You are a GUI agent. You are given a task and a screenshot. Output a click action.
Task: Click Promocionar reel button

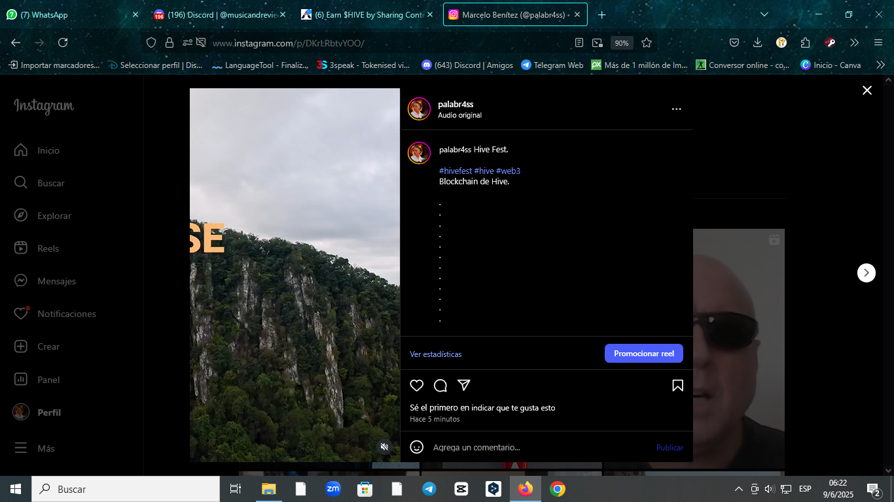click(x=644, y=354)
